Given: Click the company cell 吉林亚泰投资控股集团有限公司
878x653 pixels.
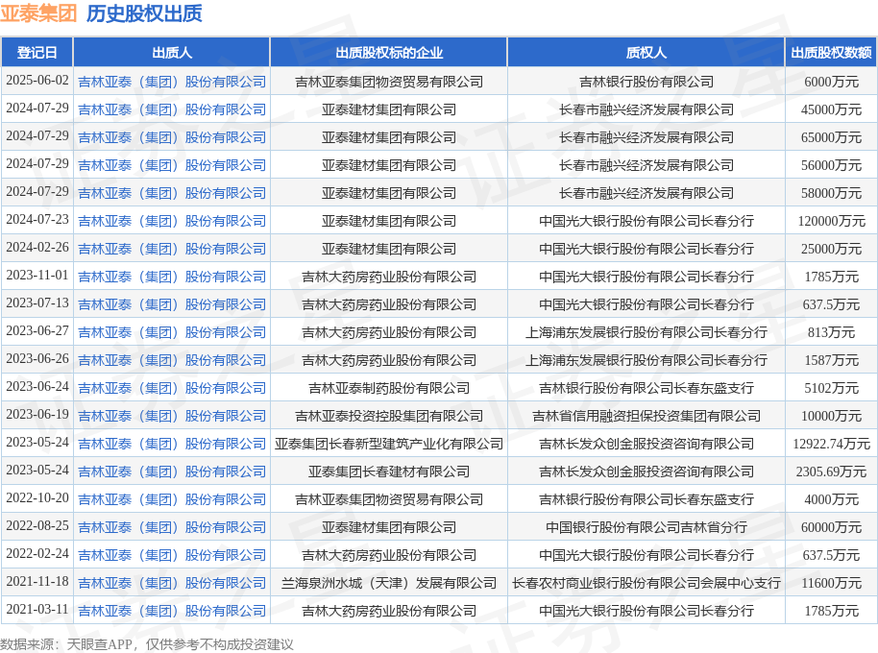Looking at the screenshot, I should (x=389, y=417).
